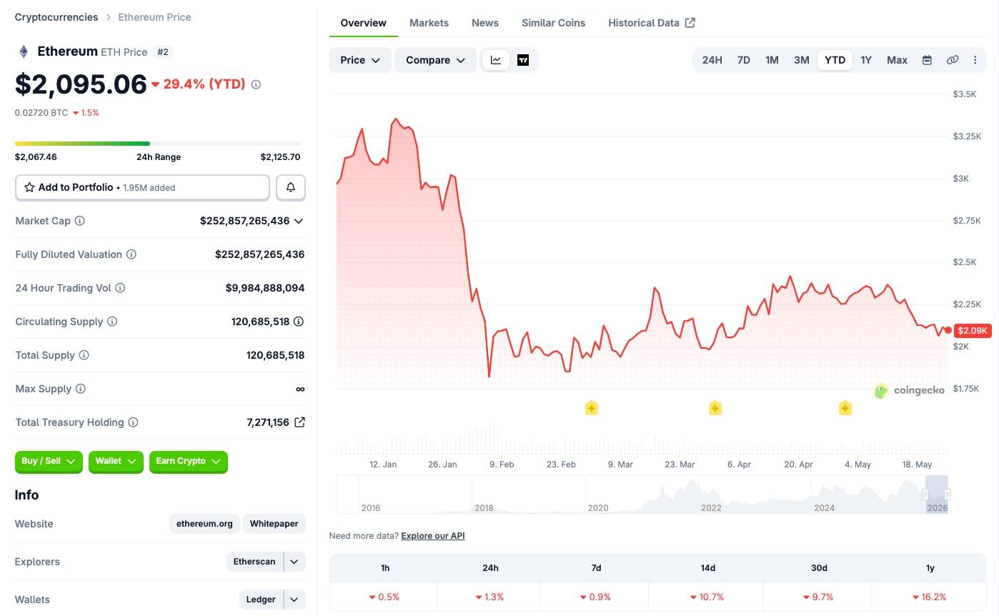Show 24 Hour Trading Vol info icon
Screen dimensions: 999x616
coord(120,288)
